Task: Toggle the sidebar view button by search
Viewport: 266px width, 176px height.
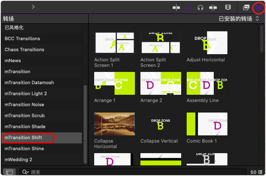Action: pyautogui.click(x=9, y=172)
